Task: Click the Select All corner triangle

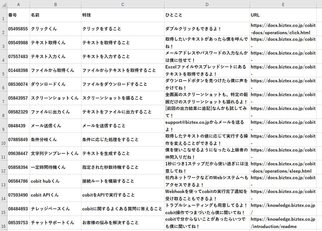Action: pos(4,5)
